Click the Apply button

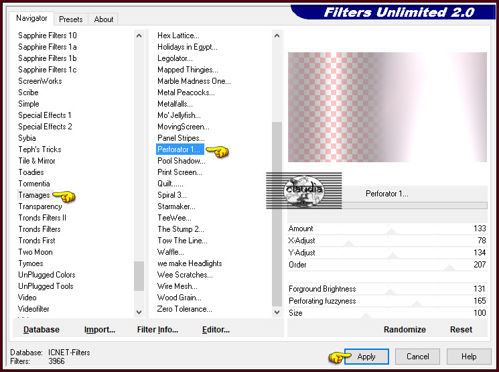pyautogui.click(x=366, y=357)
